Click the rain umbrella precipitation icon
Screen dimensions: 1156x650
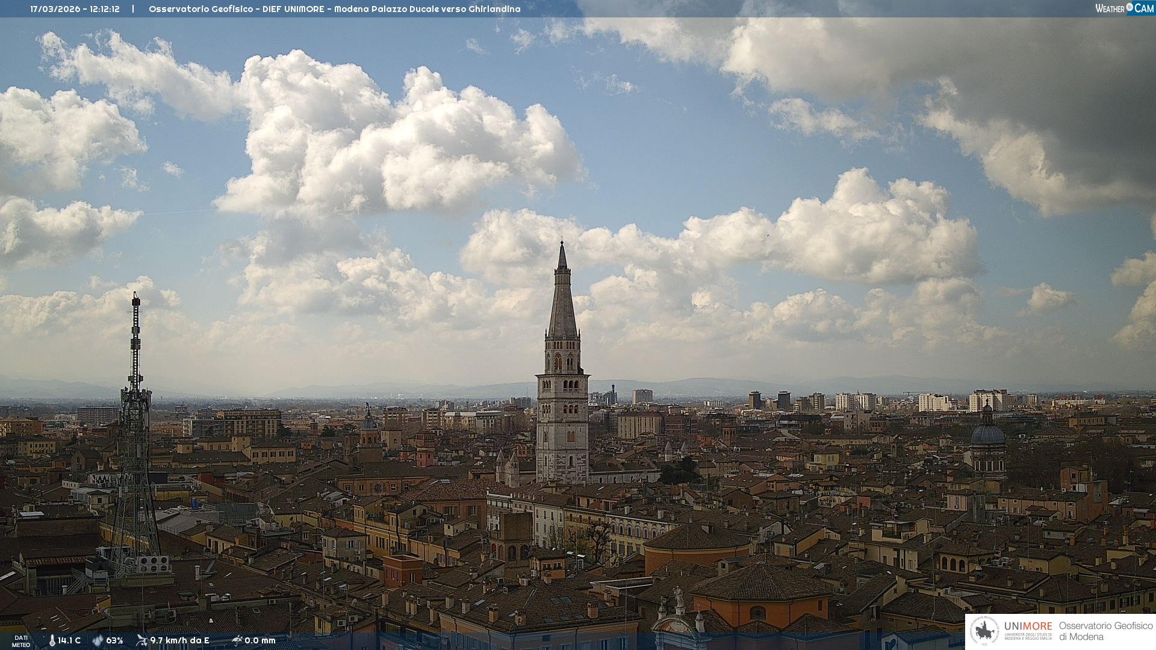tap(237, 640)
